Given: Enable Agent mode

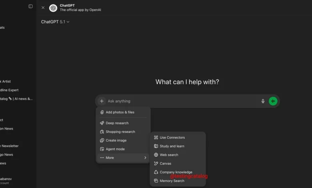Looking at the screenshot, I should 115,149.
